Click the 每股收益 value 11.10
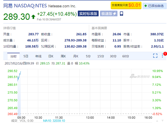This screenshot has width=167, height=123. (x=117, y=40)
